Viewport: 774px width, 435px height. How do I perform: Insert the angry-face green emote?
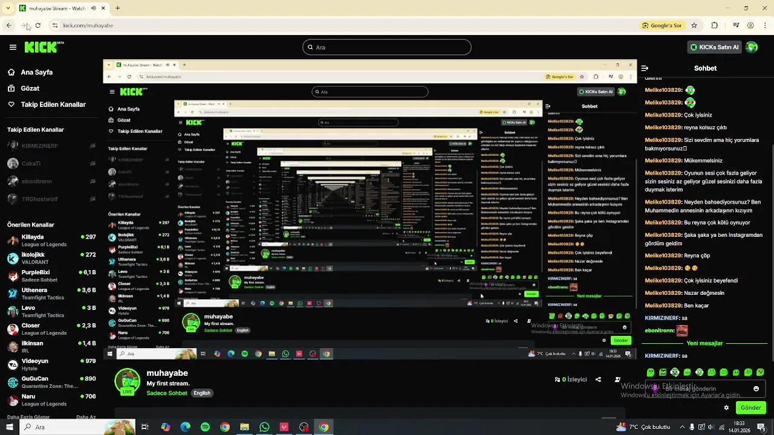(663, 372)
